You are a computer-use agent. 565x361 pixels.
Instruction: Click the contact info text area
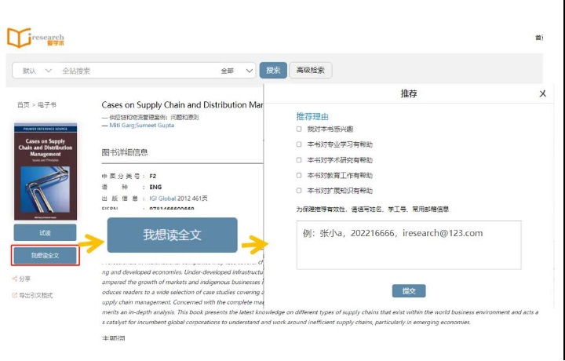click(408, 245)
